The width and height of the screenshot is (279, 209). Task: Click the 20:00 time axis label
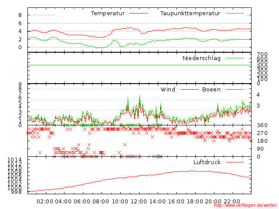pyautogui.click(x=213, y=202)
